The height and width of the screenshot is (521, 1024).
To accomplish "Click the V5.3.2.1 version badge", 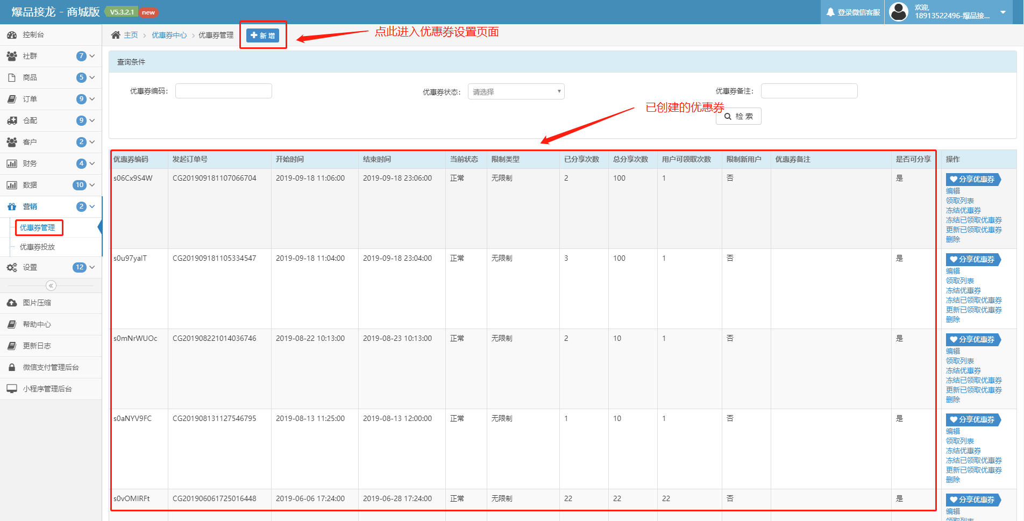I will pyautogui.click(x=122, y=12).
